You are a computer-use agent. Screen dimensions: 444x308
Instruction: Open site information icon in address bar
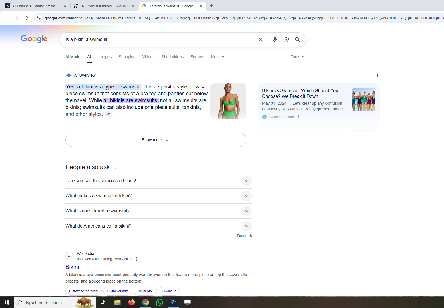point(39,18)
